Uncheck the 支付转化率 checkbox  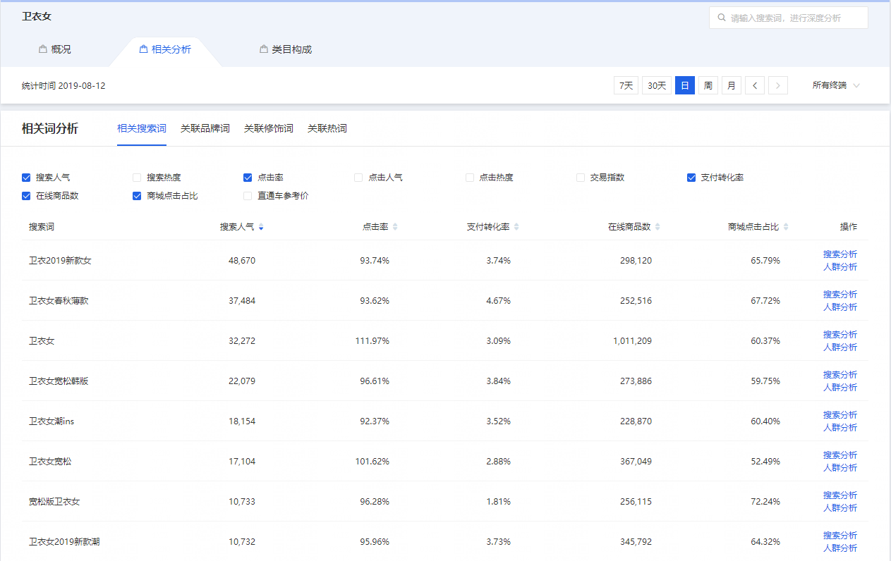[x=691, y=178]
